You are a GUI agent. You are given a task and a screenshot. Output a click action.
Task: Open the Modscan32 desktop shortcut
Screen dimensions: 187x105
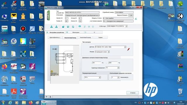click(x=171, y=17)
